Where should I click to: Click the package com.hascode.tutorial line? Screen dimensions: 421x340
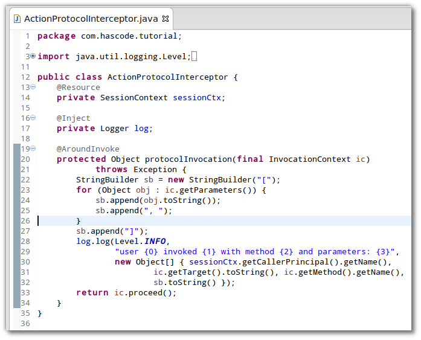point(109,36)
